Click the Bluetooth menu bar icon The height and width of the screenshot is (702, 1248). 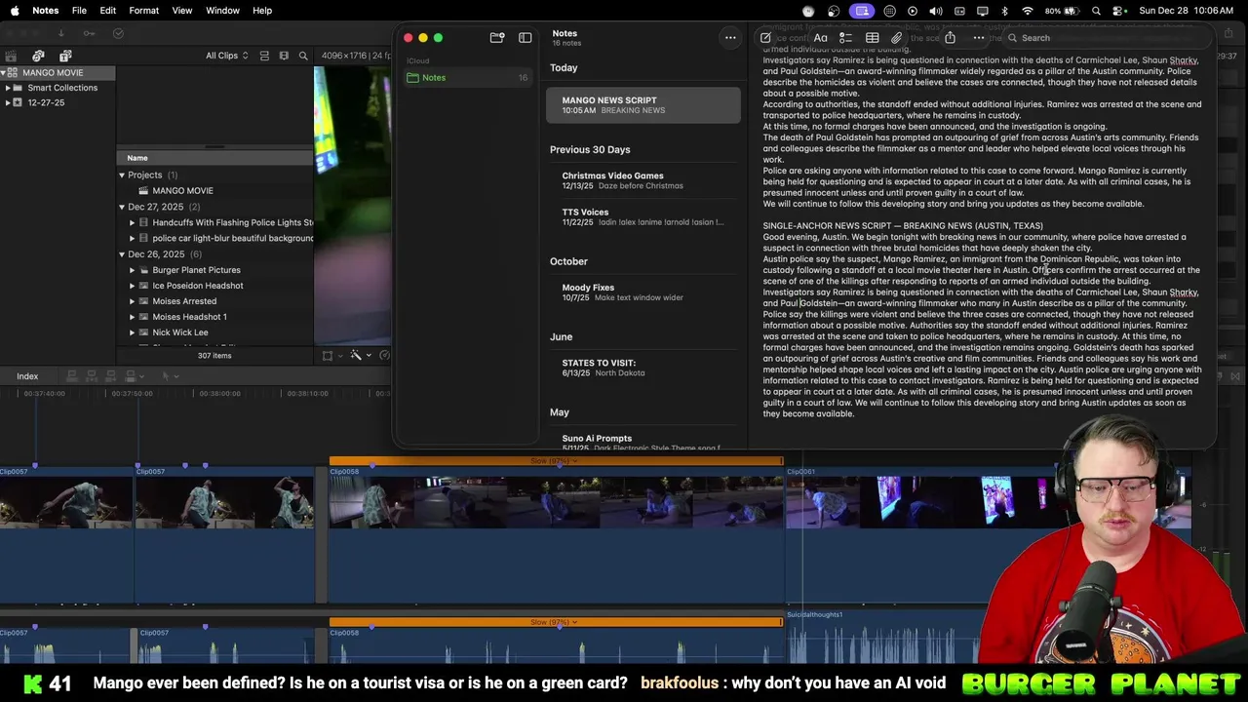[1005, 11]
